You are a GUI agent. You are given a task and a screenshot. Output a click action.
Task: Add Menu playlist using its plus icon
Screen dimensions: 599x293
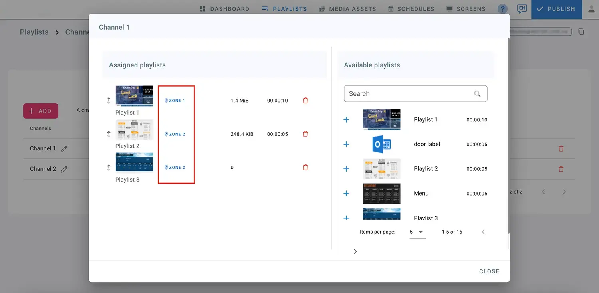click(346, 194)
